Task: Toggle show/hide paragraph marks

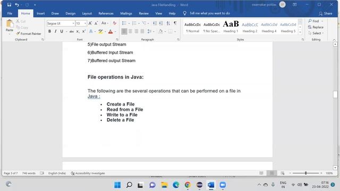Action: tap(175, 23)
